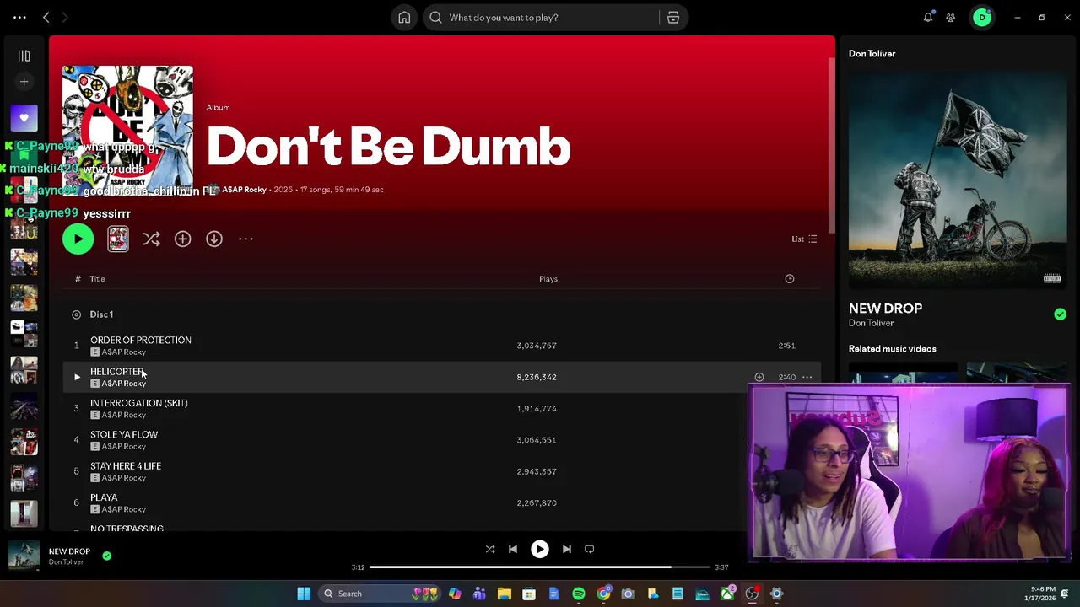Viewport: 1080px width, 607px height.
Task: Skip to next track
Action: (x=567, y=549)
